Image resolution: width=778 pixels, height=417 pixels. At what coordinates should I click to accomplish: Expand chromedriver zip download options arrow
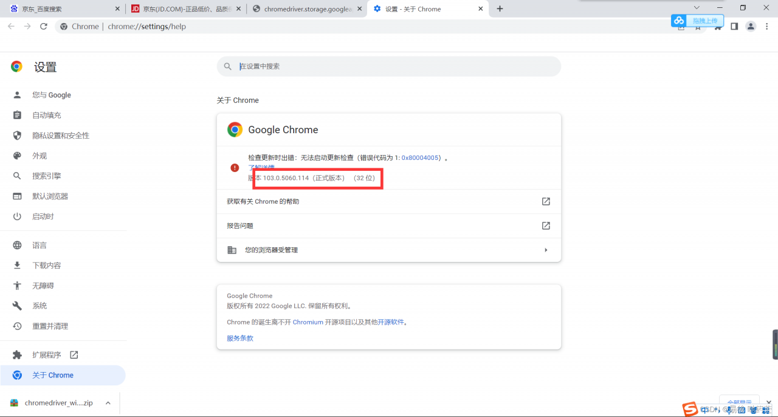[x=108, y=402]
